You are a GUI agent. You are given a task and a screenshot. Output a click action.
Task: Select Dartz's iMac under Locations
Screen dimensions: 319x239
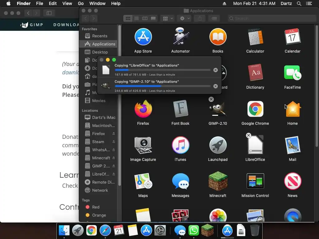98,117
